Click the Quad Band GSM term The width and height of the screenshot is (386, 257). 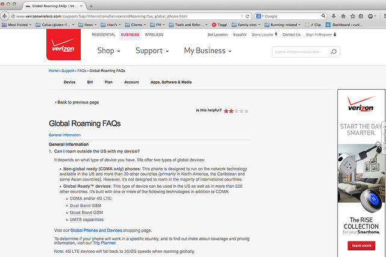pos(86,212)
